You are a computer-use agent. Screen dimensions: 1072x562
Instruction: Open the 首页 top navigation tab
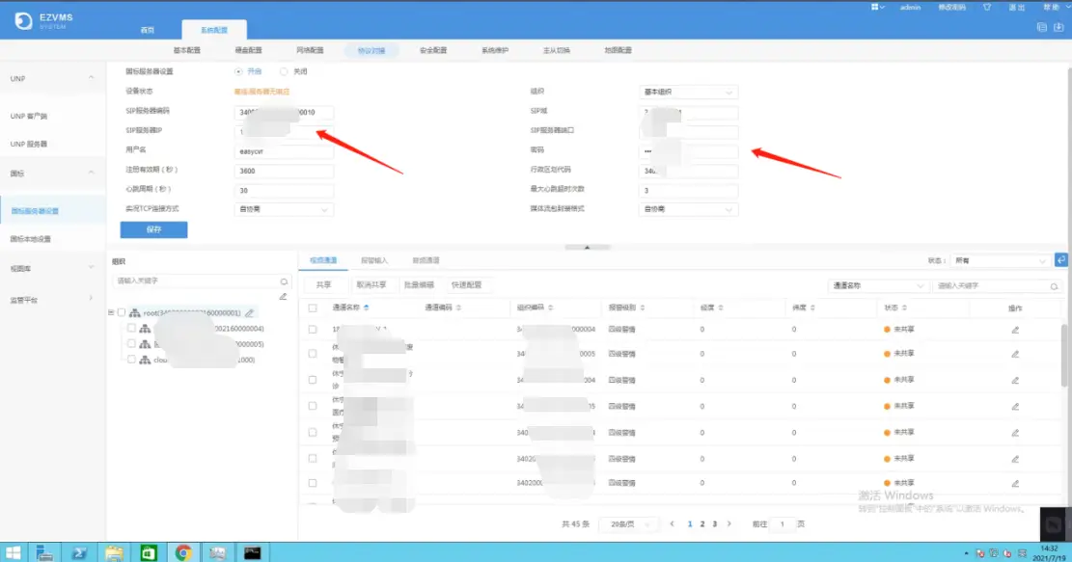148,30
